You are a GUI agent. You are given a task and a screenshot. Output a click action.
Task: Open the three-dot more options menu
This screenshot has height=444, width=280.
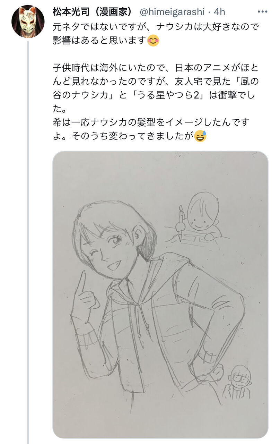[x=262, y=12]
